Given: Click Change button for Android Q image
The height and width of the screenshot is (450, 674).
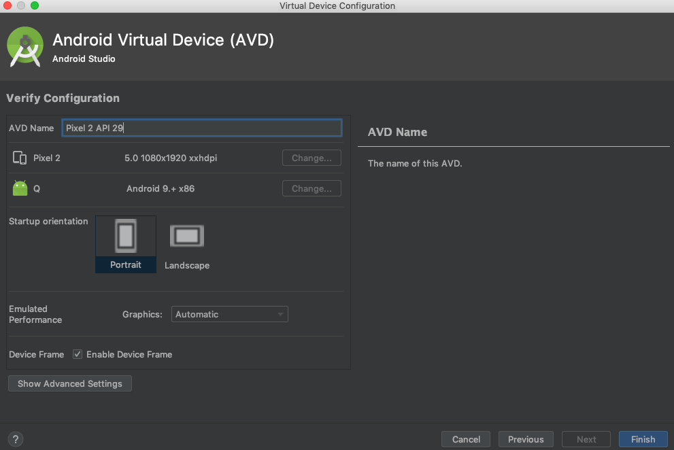Looking at the screenshot, I should pos(311,188).
